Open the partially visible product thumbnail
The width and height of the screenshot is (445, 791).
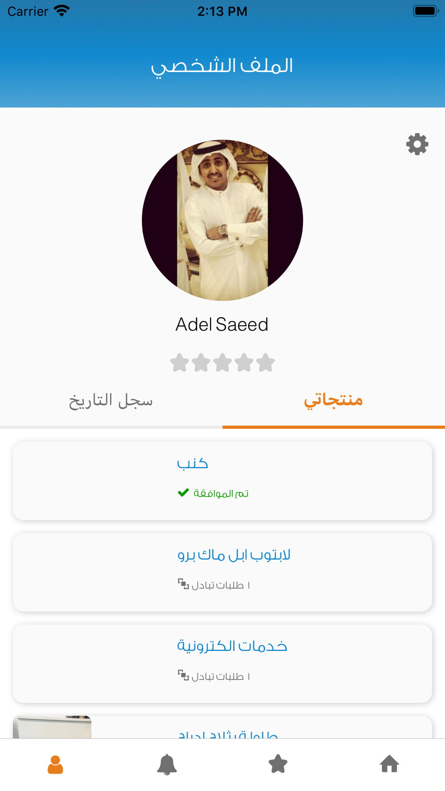click(x=52, y=727)
